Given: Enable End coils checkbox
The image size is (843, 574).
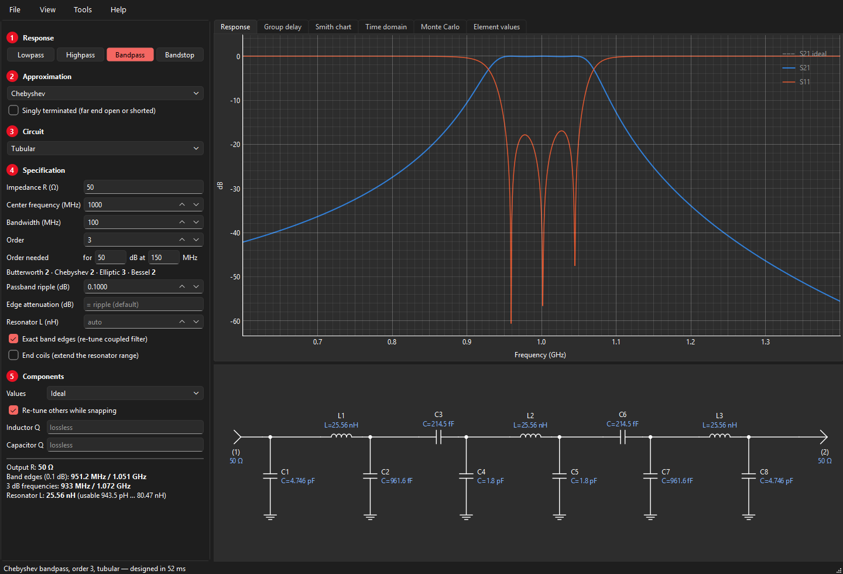Looking at the screenshot, I should click(x=13, y=355).
